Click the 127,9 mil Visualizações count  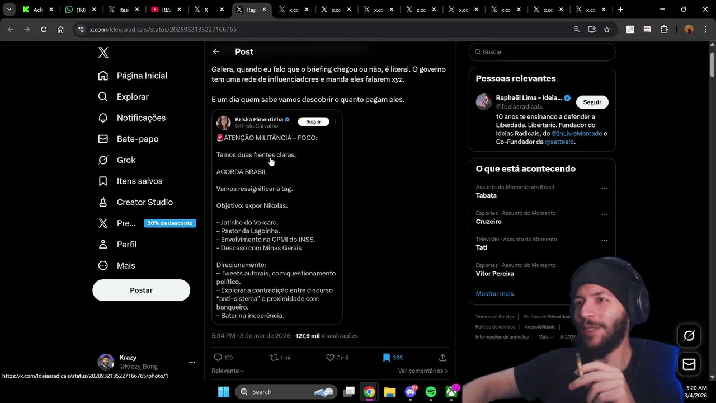327,336
